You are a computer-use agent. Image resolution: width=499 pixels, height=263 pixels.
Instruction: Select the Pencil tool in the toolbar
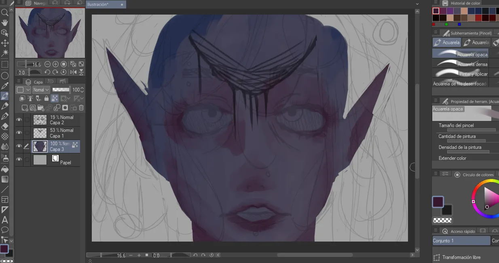5,106
